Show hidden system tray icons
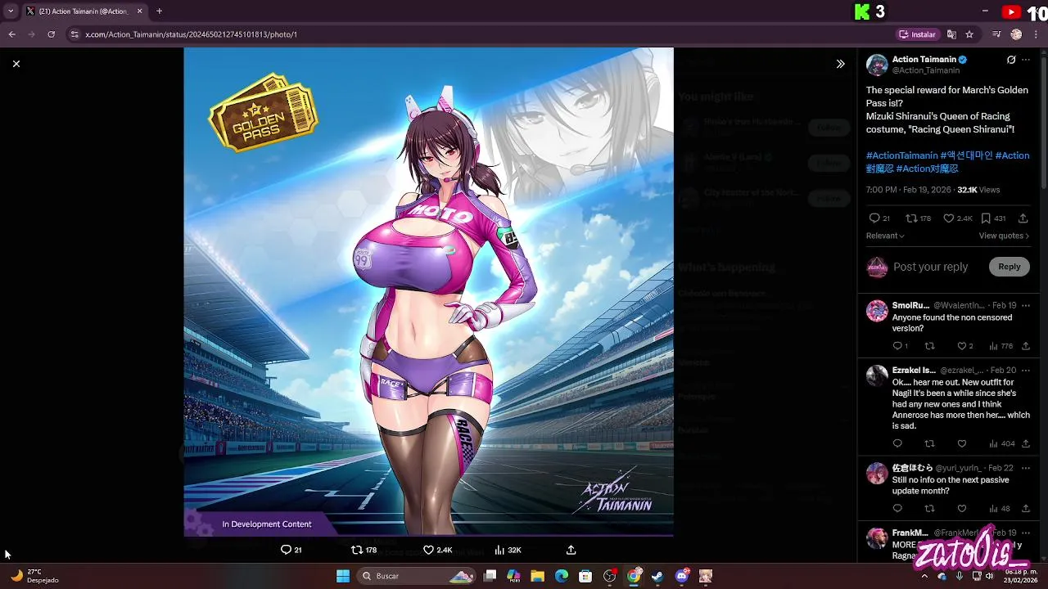Viewport: 1048px width, 589px height. click(x=925, y=576)
